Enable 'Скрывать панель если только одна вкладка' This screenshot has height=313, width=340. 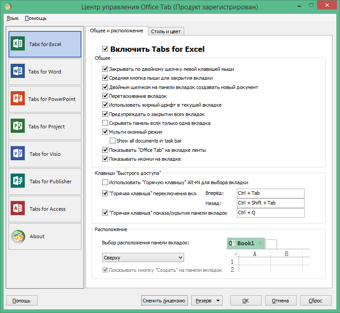coord(105,123)
